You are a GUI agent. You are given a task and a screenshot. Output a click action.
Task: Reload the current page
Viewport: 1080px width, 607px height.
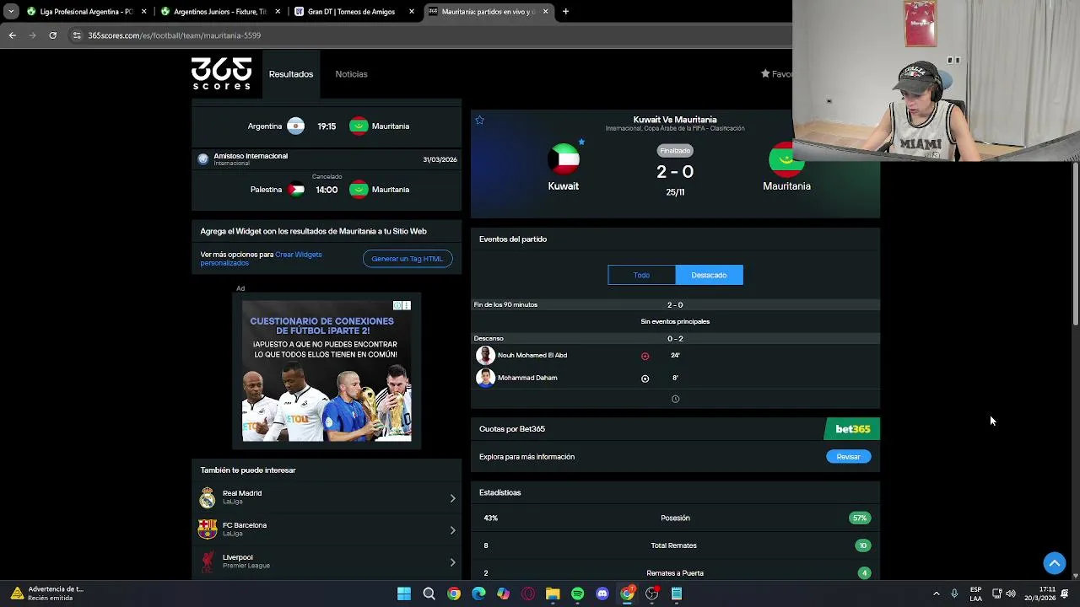[x=52, y=35]
